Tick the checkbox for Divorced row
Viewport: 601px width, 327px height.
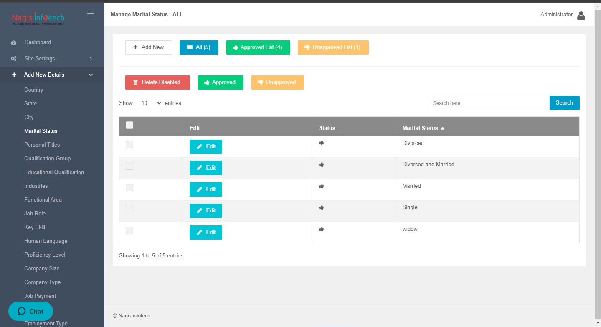pyautogui.click(x=129, y=145)
